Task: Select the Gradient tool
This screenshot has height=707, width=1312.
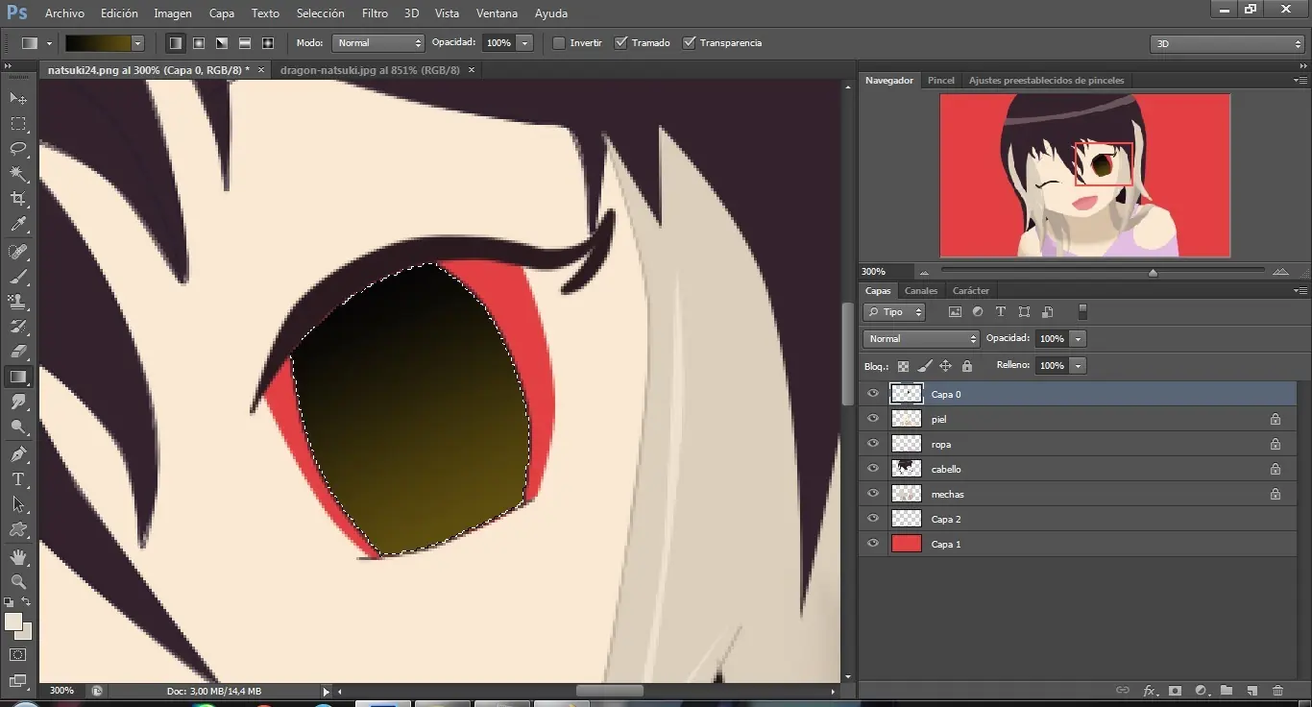Action: click(x=18, y=377)
